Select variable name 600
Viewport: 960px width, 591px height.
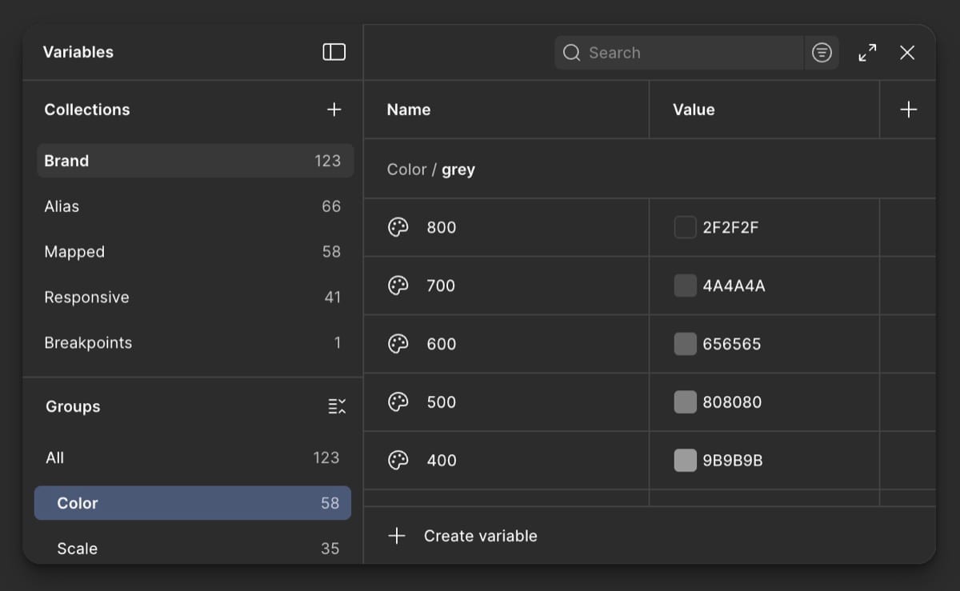tap(442, 344)
